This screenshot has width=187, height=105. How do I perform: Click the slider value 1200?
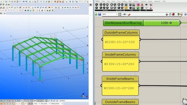(x=165, y=23)
